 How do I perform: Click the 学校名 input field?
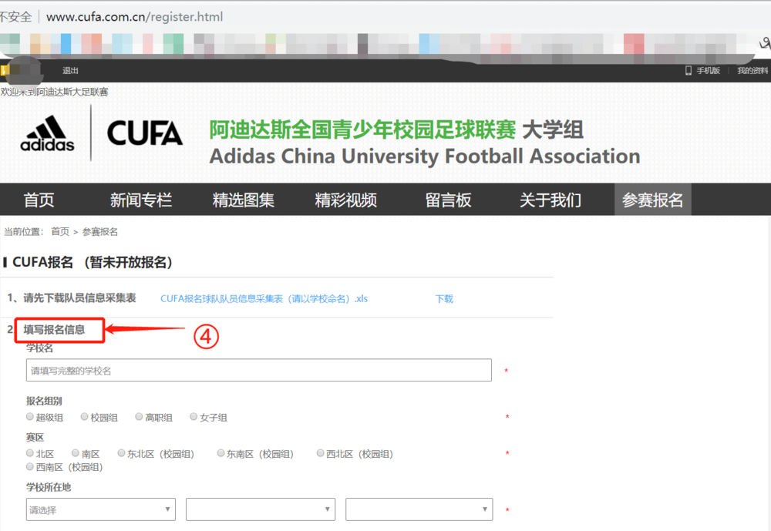pos(258,370)
